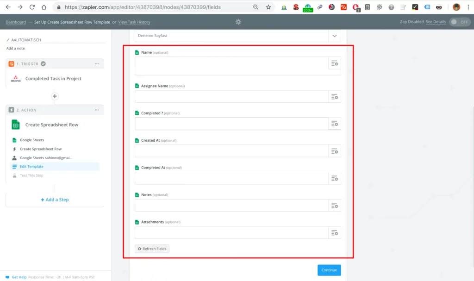Click into the Name input field

coord(231,66)
